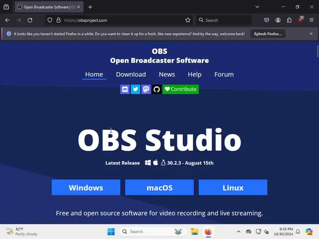Click the green Contribute button
The image size is (319, 239).
(x=180, y=89)
